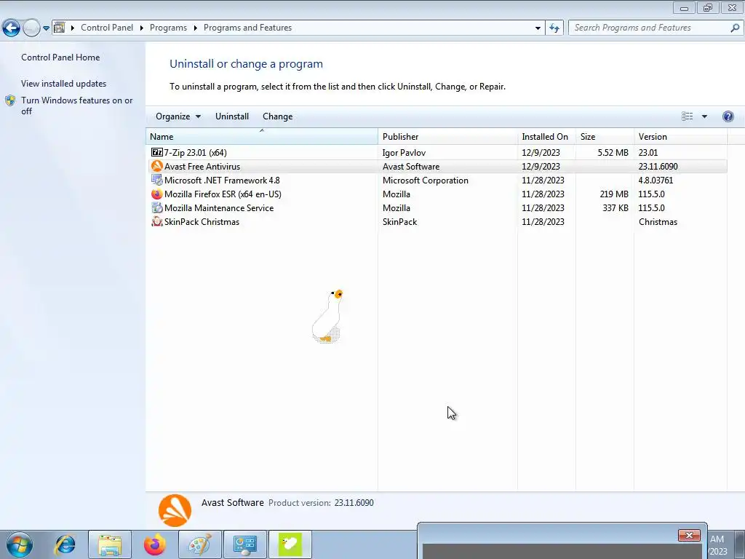Image resolution: width=745 pixels, height=559 pixels.
Task: Click the shield icon beside Windows features
Action: pyautogui.click(x=10, y=100)
